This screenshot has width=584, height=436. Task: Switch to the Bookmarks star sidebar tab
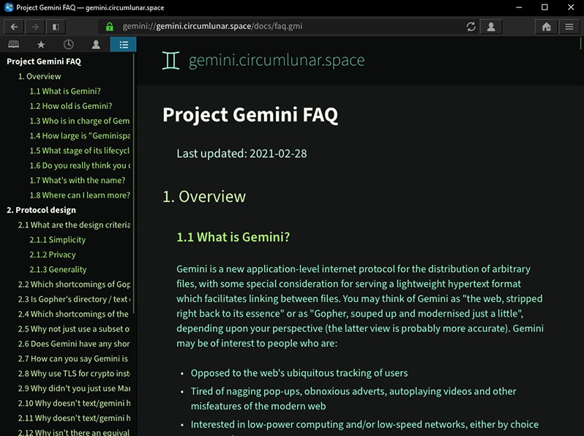(x=41, y=45)
